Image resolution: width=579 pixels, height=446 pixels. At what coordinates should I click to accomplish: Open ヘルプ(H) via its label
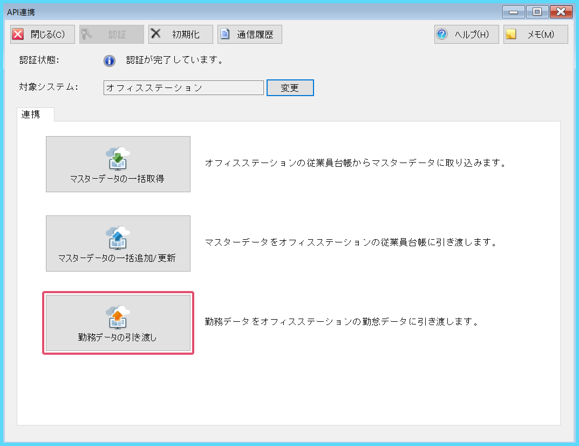pos(472,35)
